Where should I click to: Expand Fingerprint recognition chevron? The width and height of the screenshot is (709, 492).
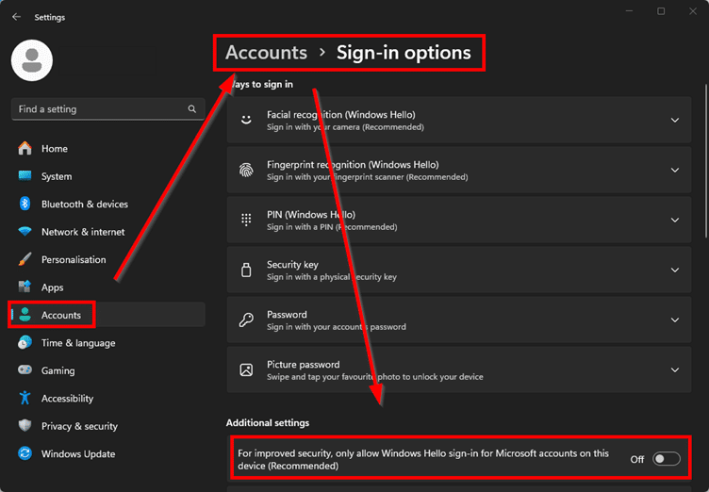(675, 170)
